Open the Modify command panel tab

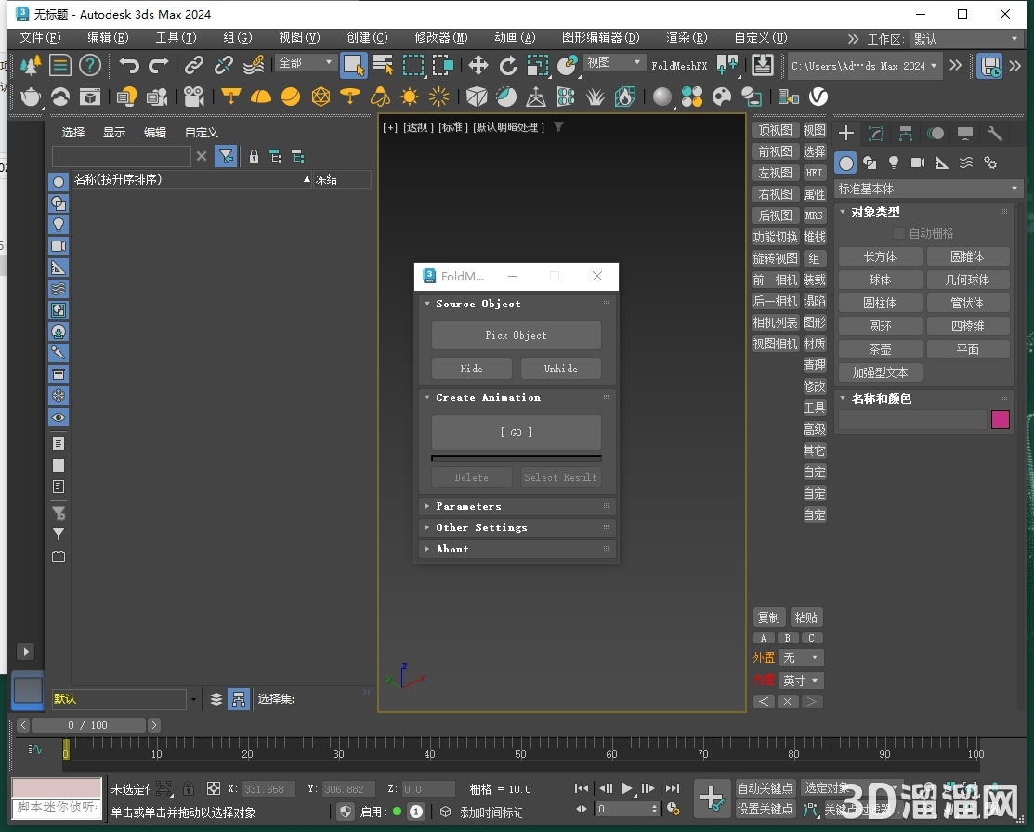pos(876,134)
